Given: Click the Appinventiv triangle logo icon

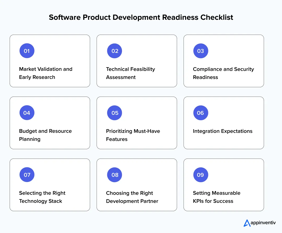Looking at the screenshot, I should point(246,223).
